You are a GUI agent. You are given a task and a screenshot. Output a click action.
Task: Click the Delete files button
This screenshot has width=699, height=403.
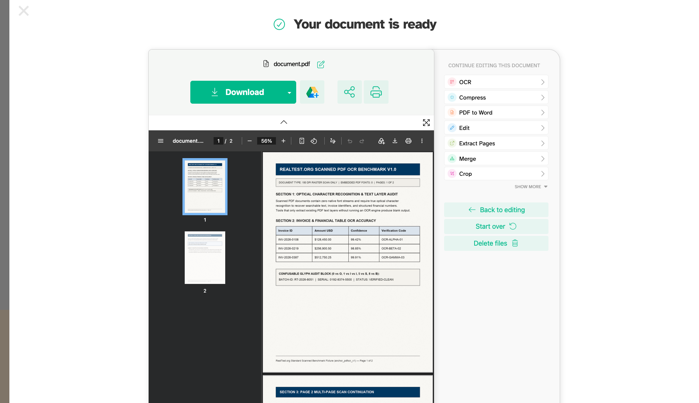(x=496, y=243)
